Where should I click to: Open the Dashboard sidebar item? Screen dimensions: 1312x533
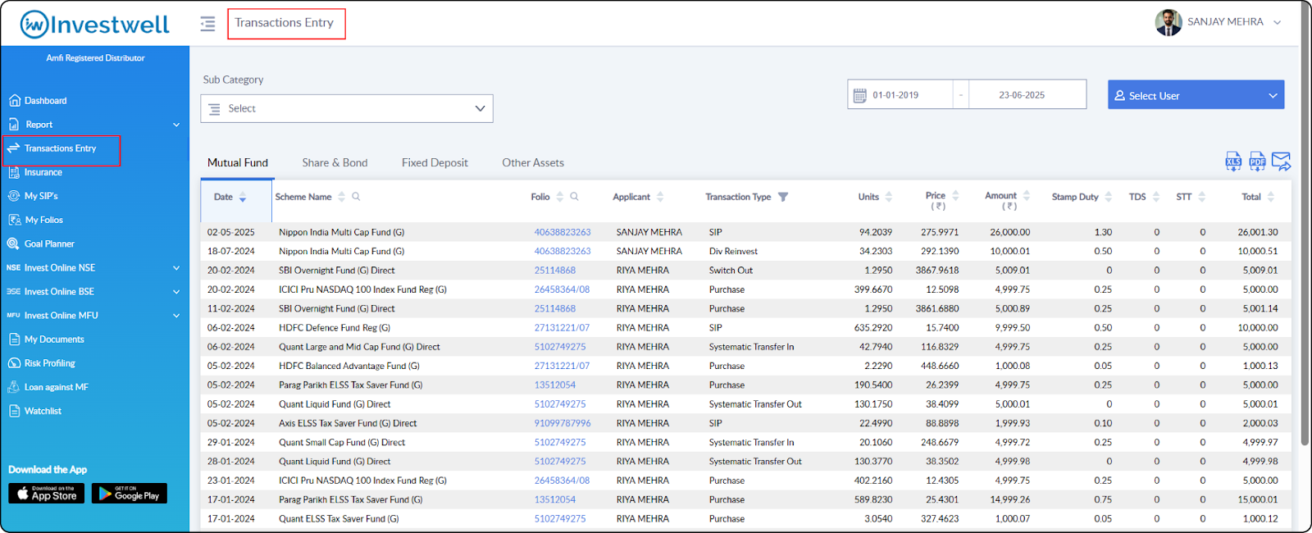click(x=38, y=101)
